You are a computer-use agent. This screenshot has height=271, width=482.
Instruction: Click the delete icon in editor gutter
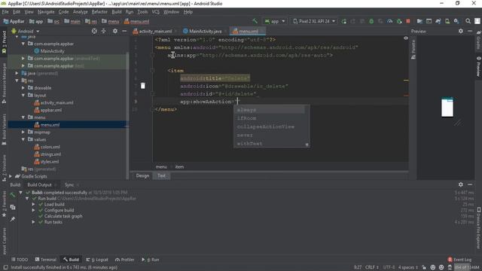click(x=142, y=86)
